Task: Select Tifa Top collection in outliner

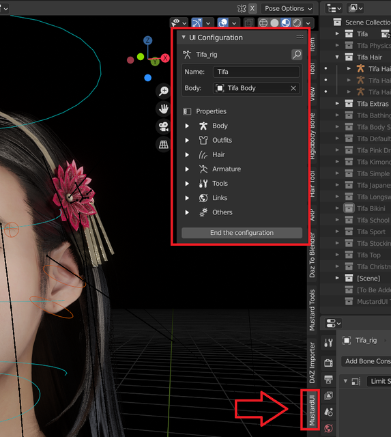Action: pyautogui.click(x=368, y=255)
